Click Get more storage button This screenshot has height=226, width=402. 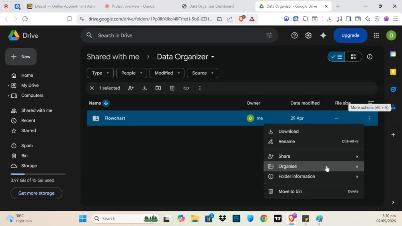coord(37,193)
